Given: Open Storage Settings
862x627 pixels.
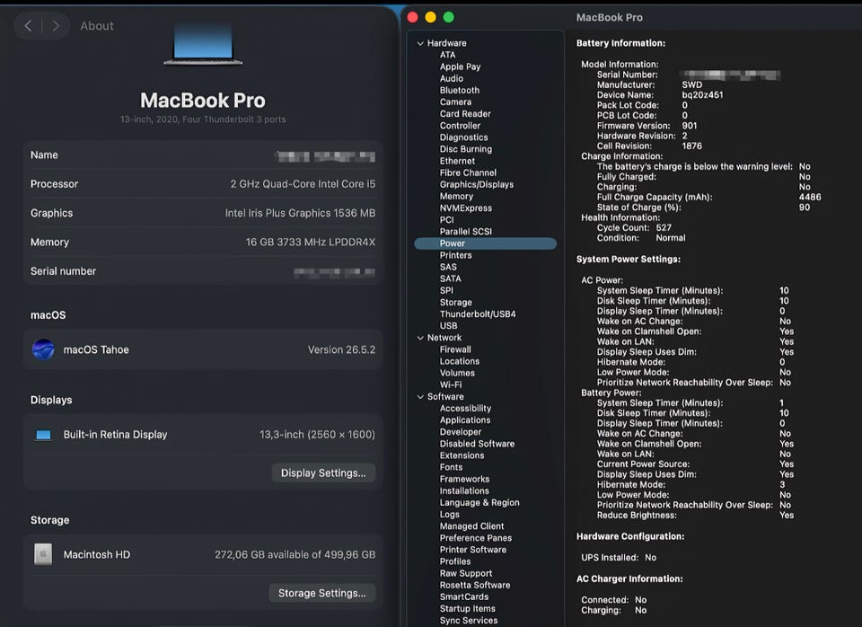Looking at the screenshot, I should point(322,593).
